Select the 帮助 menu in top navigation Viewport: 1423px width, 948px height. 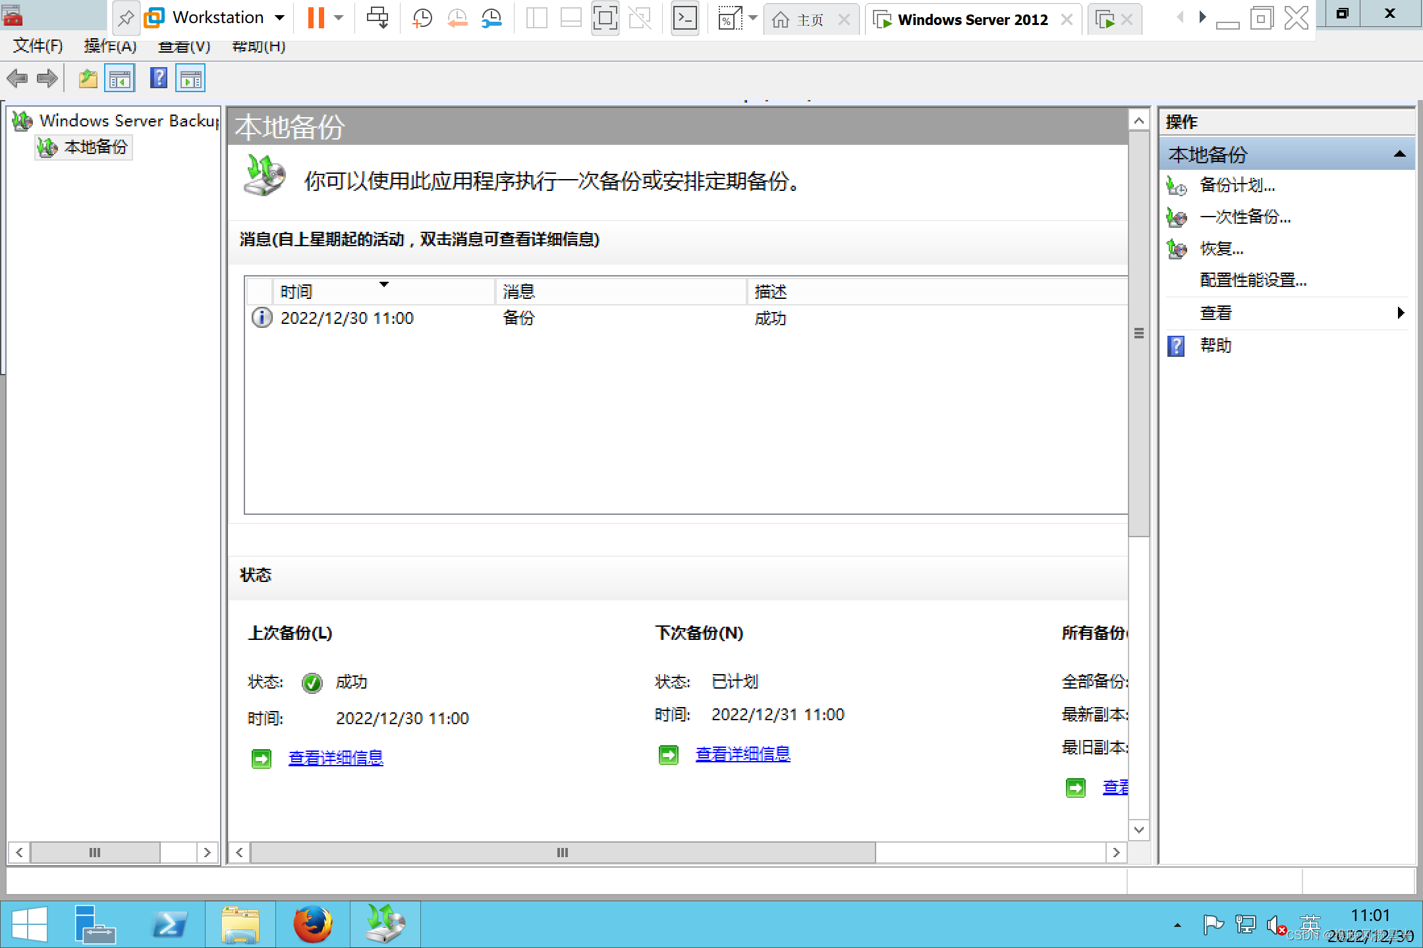pyautogui.click(x=258, y=47)
